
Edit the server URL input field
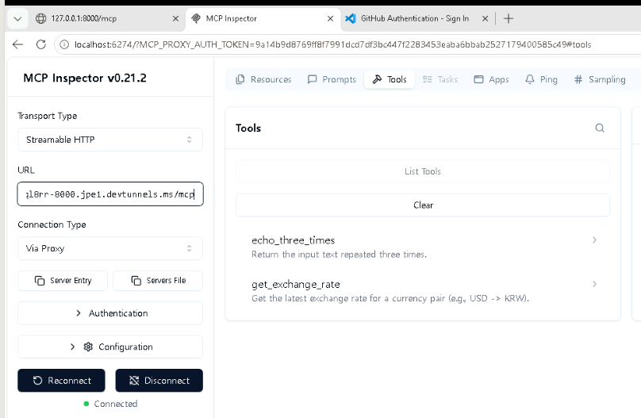click(x=110, y=194)
